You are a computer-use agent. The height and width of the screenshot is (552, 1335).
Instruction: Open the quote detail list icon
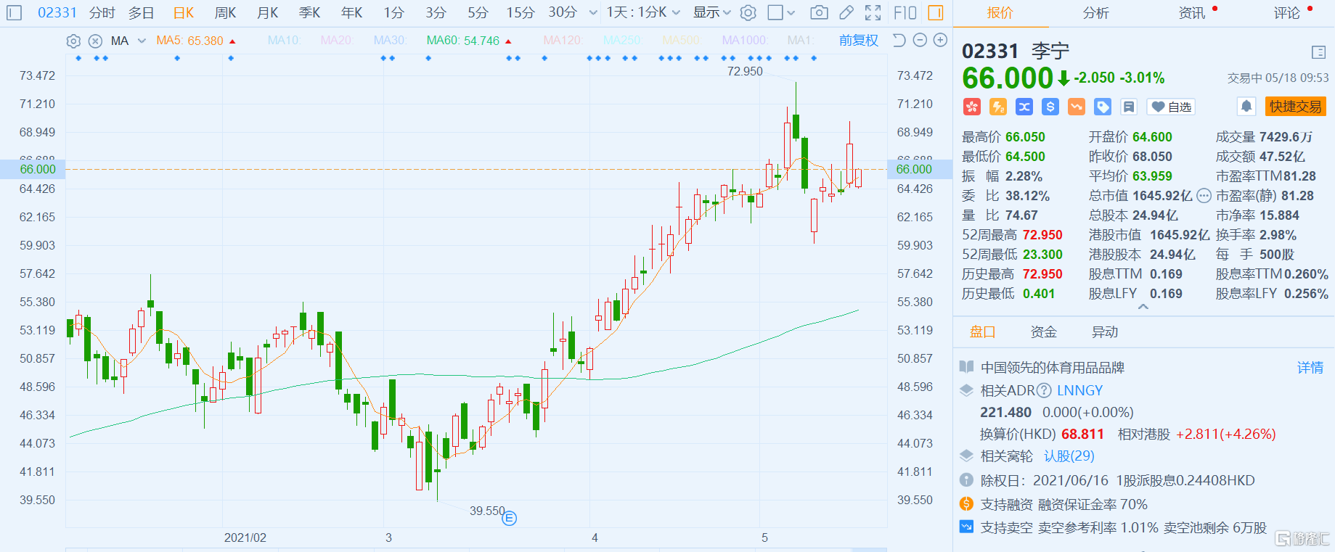point(1319,52)
